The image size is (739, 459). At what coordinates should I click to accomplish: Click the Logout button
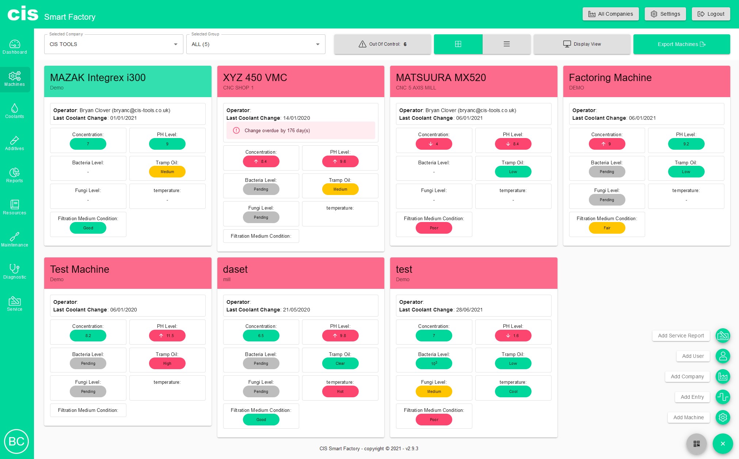[711, 14]
